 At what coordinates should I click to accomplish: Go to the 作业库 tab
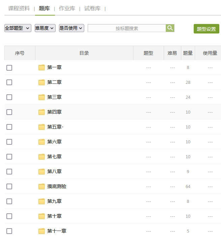(x=67, y=8)
